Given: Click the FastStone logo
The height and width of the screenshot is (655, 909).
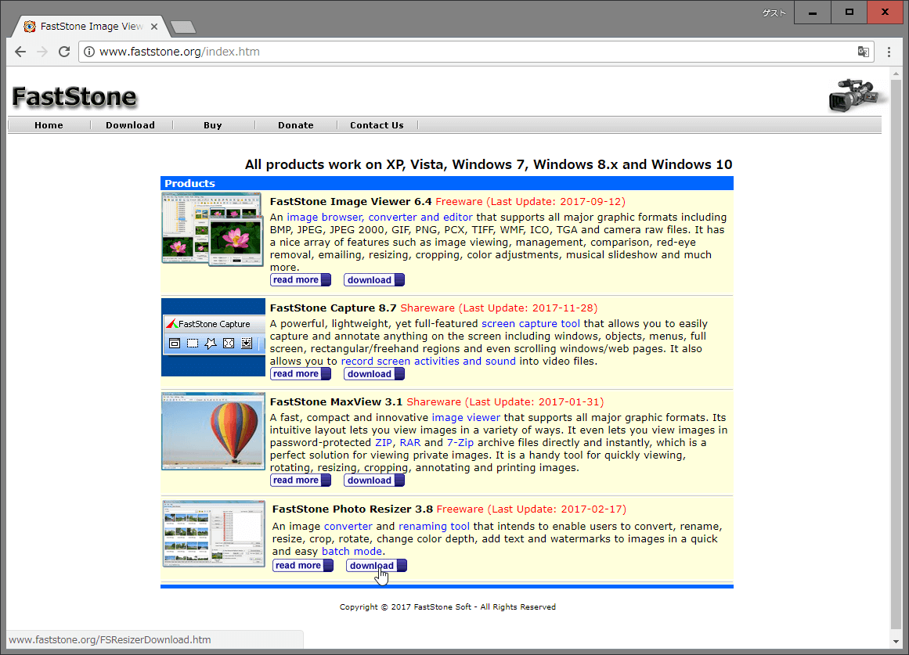Looking at the screenshot, I should tap(74, 97).
